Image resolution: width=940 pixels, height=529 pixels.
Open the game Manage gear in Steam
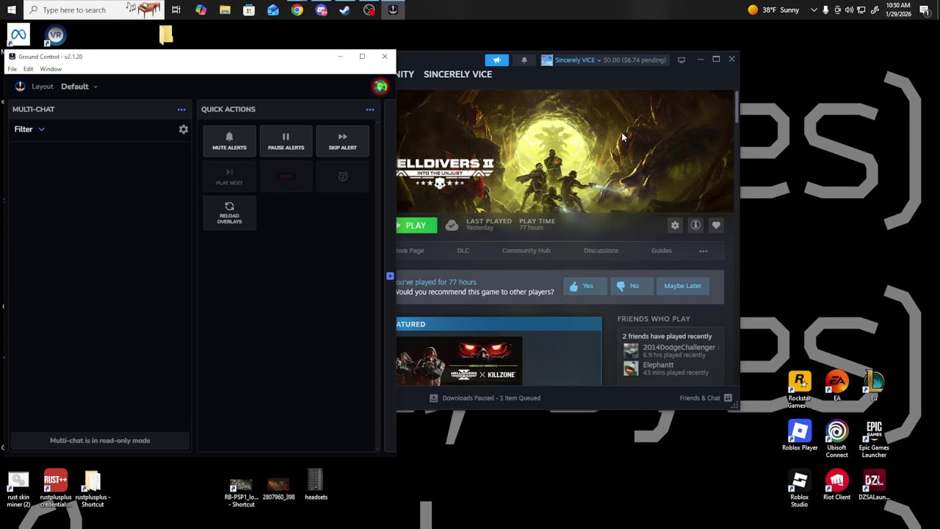click(x=675, y=226)
